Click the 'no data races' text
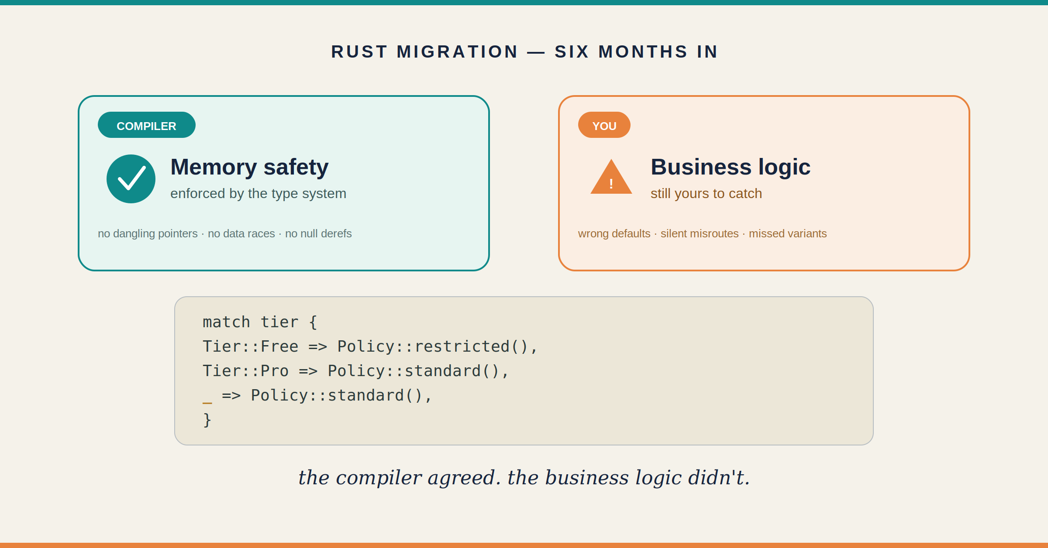This screenshot has height=548, width=1048. pyautogui.click(x=241, y=233)
